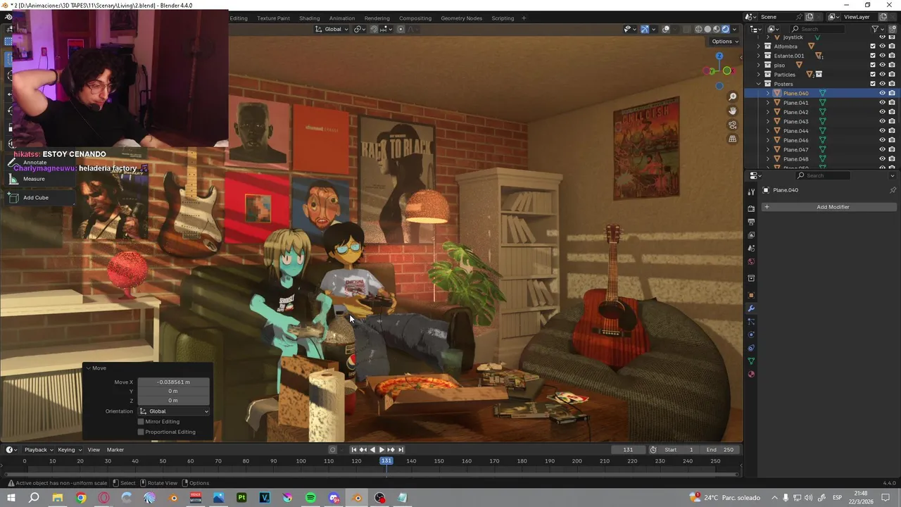Expand the Estante.001 collection
Image resolution: width=901 pixels, height=507 pixels.
click(759, 56)
